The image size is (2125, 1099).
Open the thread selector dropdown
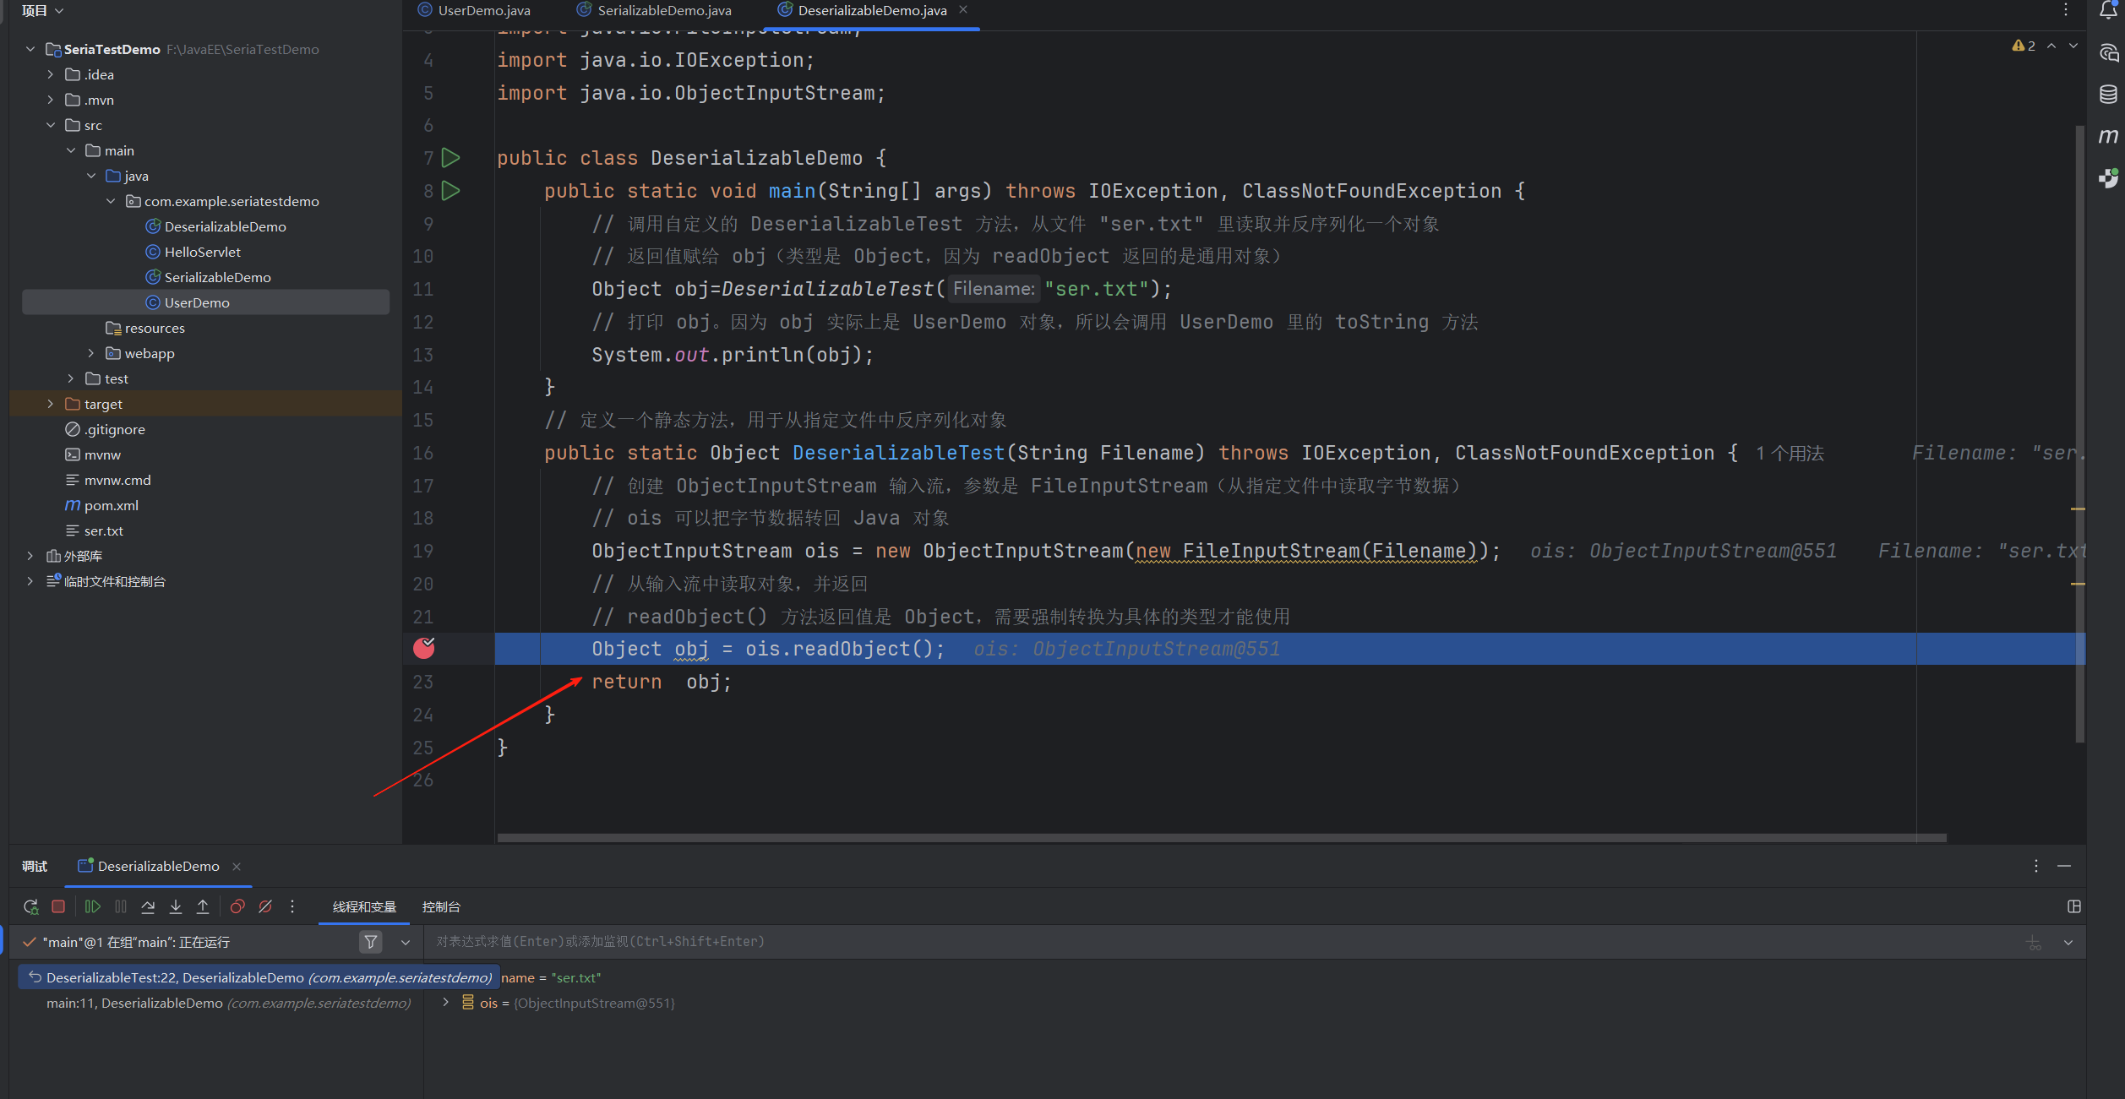(406, 942)
